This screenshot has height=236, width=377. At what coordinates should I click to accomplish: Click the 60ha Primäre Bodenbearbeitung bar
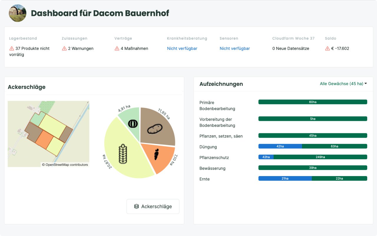pos(313,102)
